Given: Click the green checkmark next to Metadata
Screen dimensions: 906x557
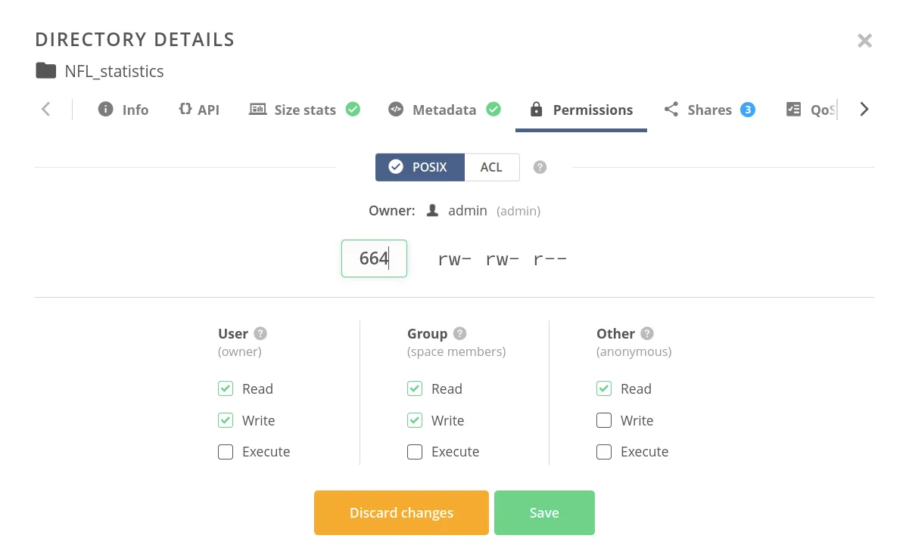Looking at the screenshot, I should pyautogui.click(x=493, y=110).
